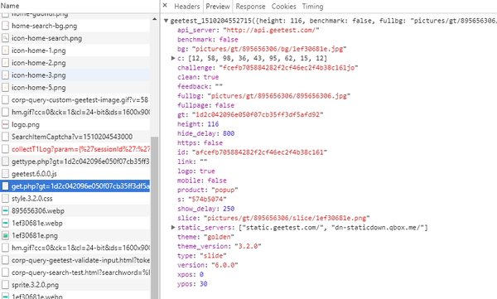
Task: Click the icon beside sprite.3.2.0.png
Action: (x=5, y=285)
